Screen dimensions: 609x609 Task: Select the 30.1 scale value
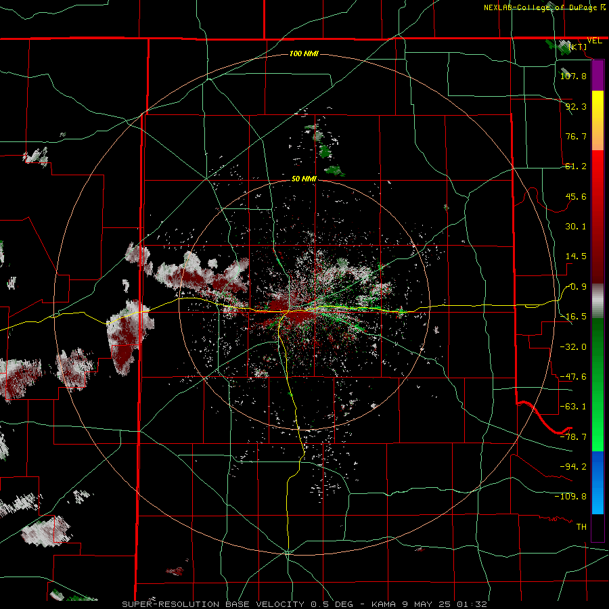[576, 227]
